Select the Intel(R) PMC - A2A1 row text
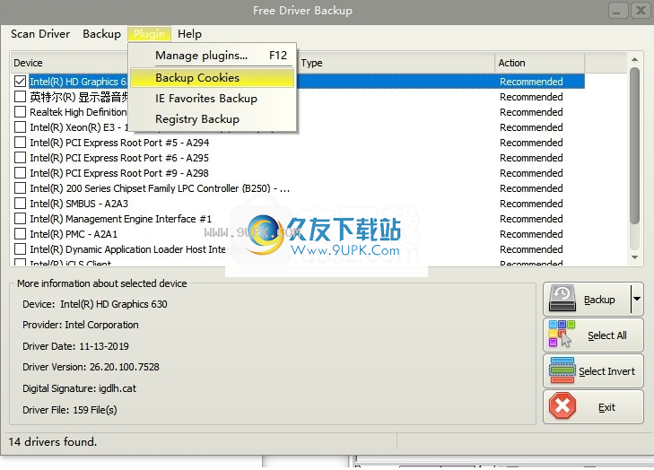 (74, 234)
